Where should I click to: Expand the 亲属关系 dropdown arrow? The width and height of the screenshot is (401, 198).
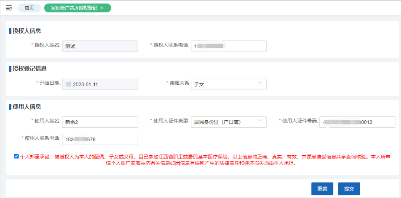point(260,83)
